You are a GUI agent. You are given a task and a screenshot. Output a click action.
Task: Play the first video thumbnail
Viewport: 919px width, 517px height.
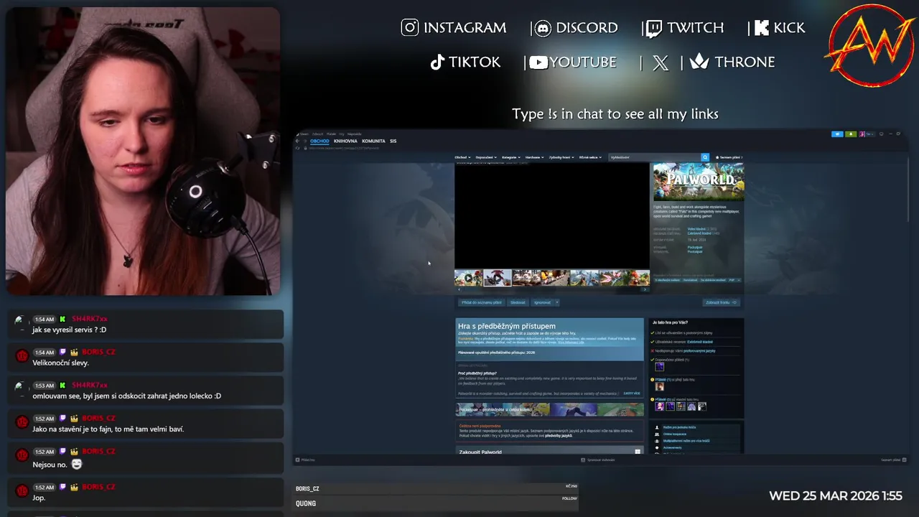coord(469,278)
